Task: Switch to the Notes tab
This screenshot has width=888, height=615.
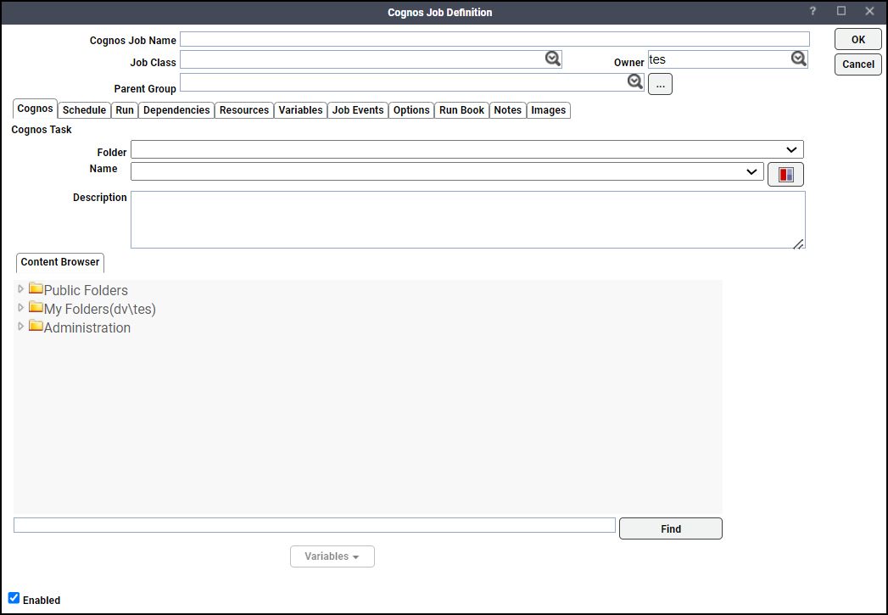Action: 508,110
